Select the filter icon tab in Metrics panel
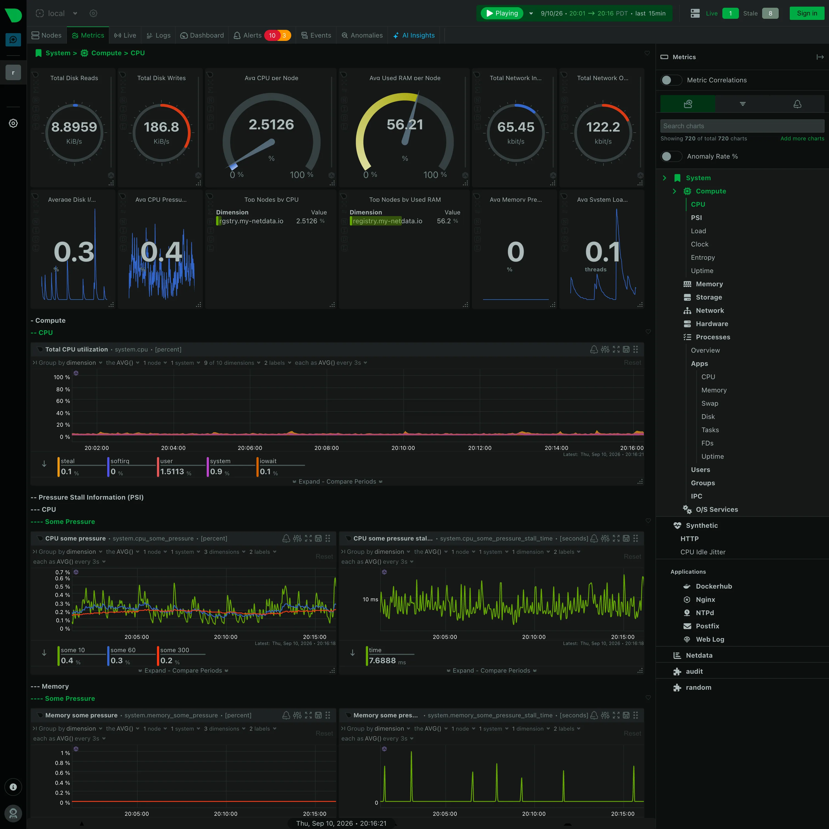Viewport: 829px width, 829px height. tap(742, 104)
